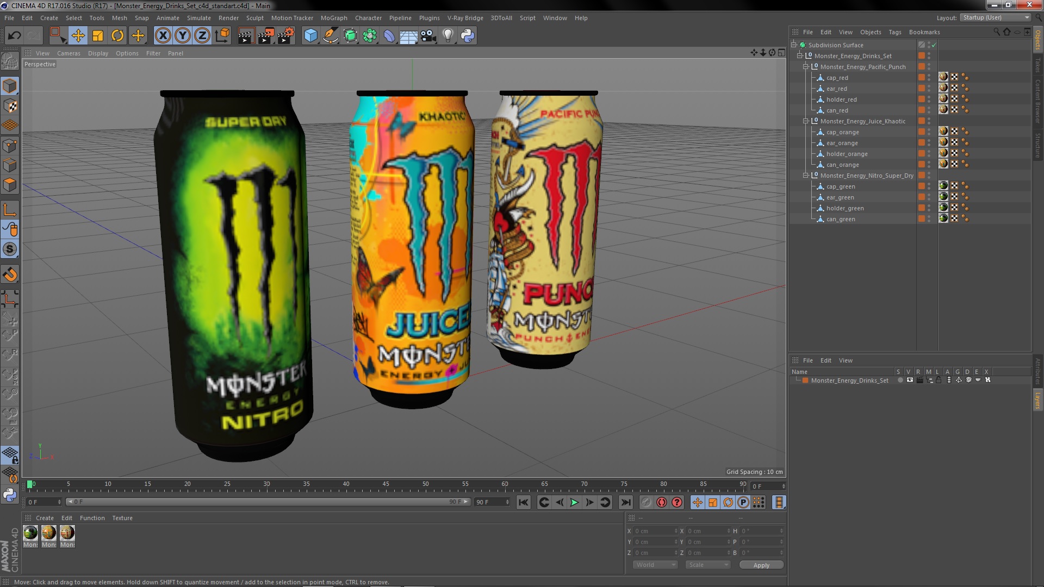Screen dimensions: 1044x587
Task: Open Edit Render Settings icon
Action: [x=285, y=36]
